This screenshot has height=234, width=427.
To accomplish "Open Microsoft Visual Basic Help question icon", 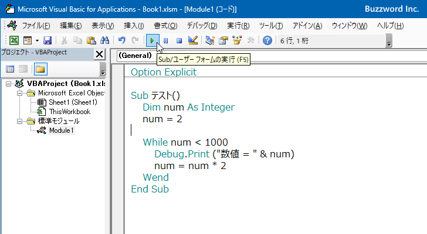I will [267, 41].
